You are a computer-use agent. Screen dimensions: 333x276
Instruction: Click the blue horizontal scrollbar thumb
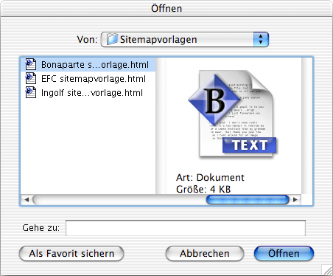click(x=248, y=200)
